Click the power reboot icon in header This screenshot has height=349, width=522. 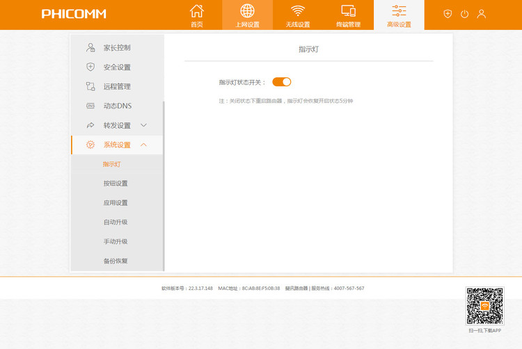[x=464, y=14]
